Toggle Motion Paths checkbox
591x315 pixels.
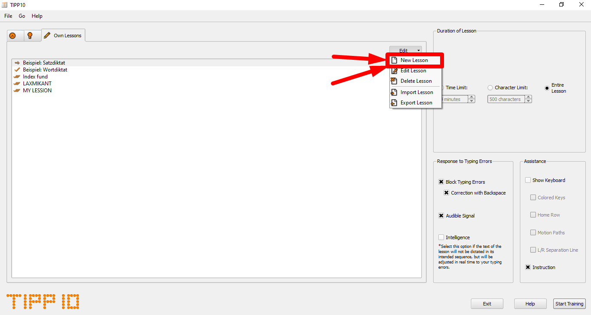[x=533, y=233]
